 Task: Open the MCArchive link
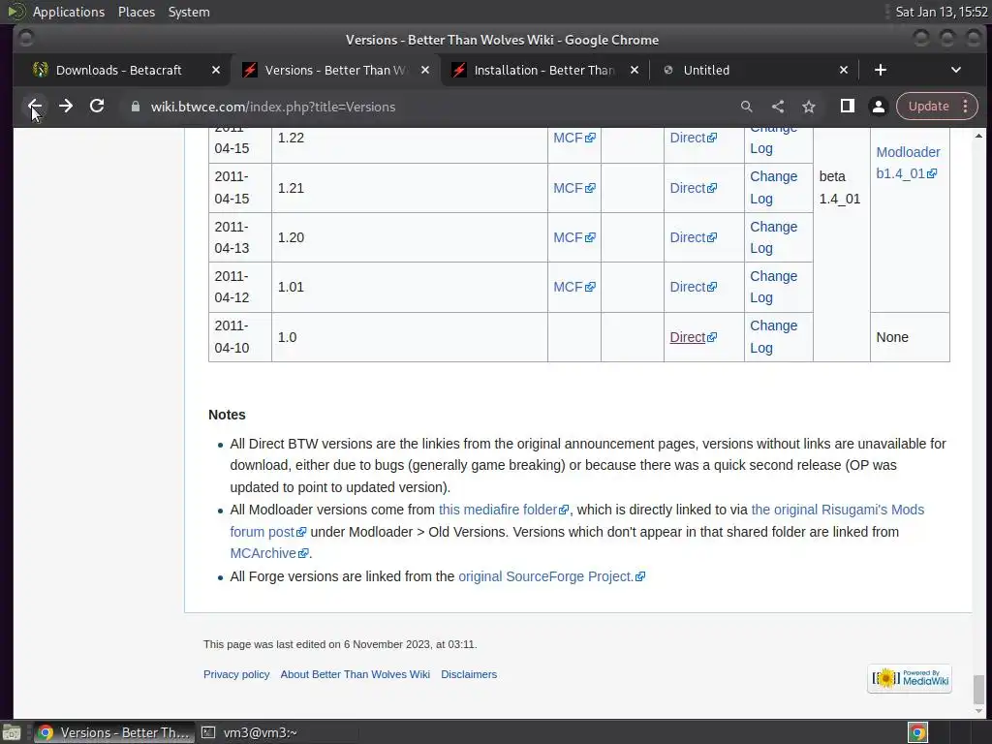pyautogui.click(x=269, y=553)
